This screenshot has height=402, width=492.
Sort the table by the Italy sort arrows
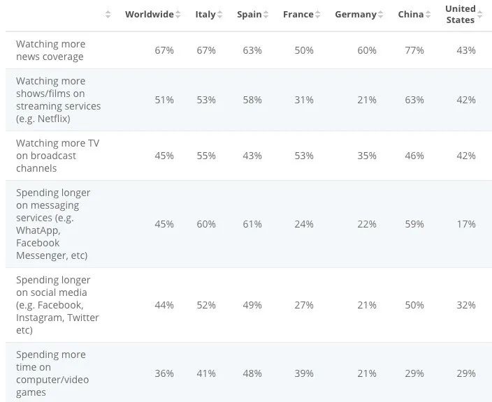click(220, 15)
